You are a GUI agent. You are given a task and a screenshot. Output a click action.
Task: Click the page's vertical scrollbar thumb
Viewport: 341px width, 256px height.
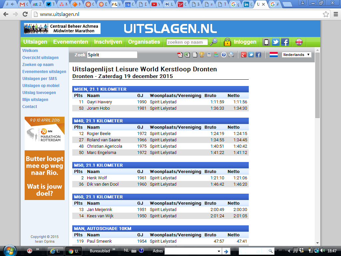point(317,85)
